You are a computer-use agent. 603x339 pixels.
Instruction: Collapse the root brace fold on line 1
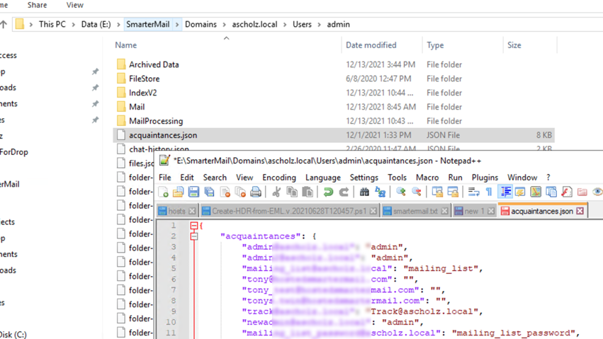[x=193, y=226]
